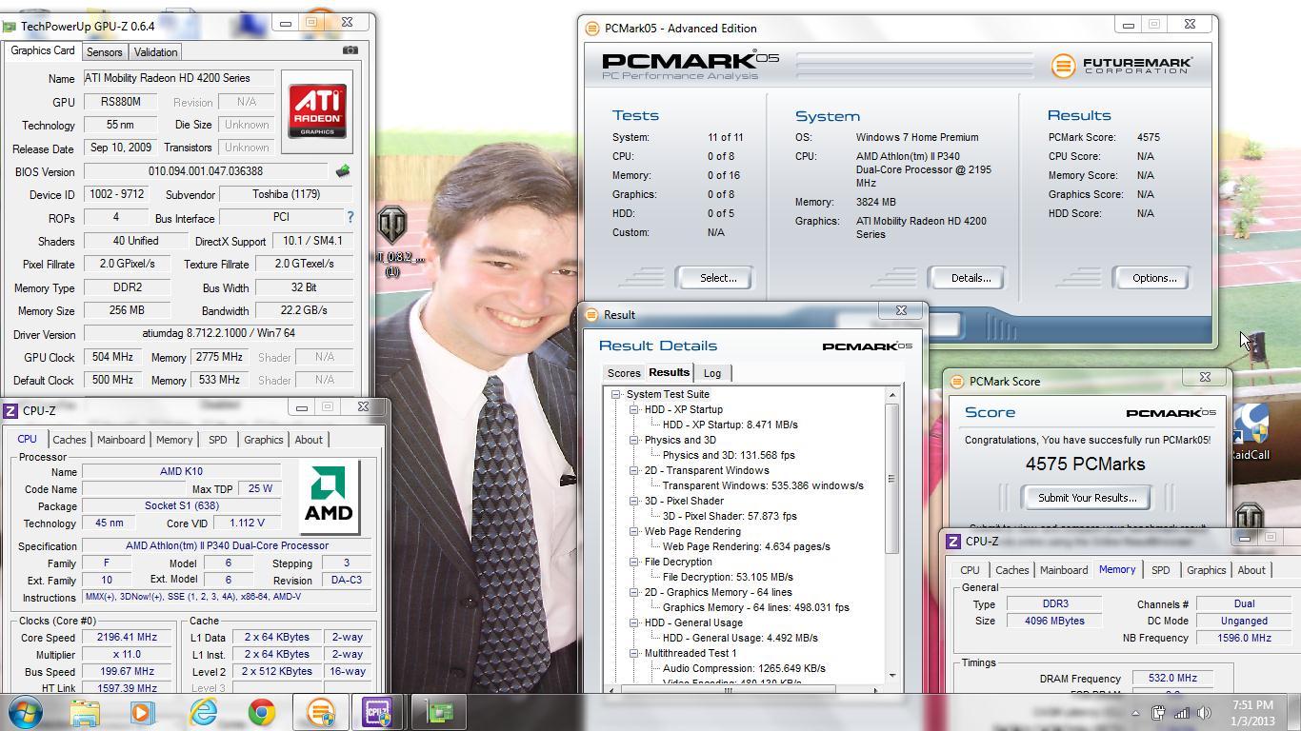The image size is (1301, 731).
Task: Collapse the 3D - Pixel Shader node
Action: [633, 501]
